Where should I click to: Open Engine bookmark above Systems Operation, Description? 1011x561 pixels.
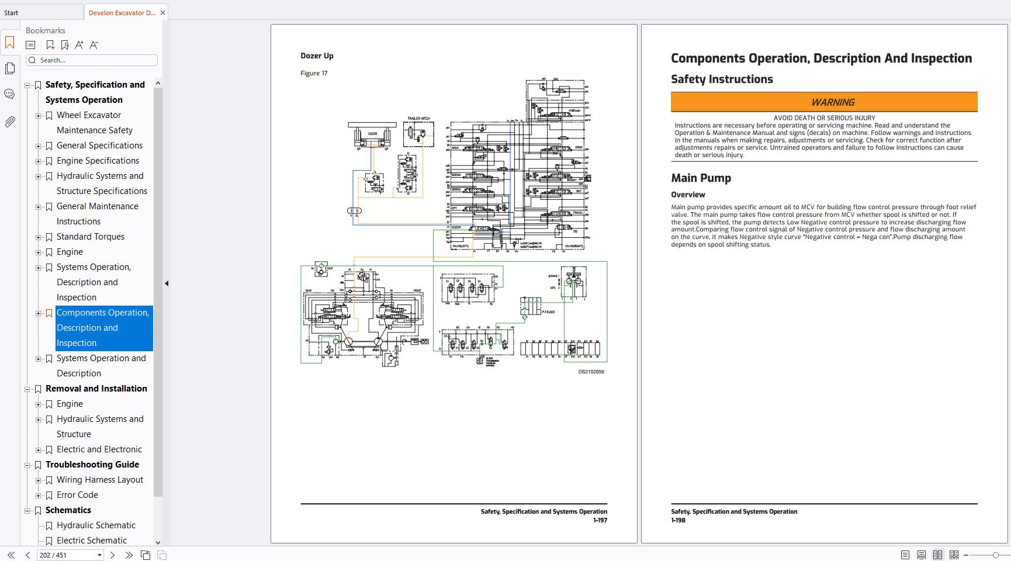pos(70,252)
